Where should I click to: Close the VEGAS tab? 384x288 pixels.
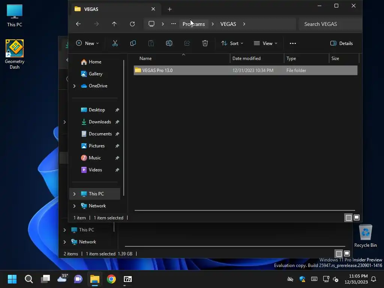click(153, 9)
